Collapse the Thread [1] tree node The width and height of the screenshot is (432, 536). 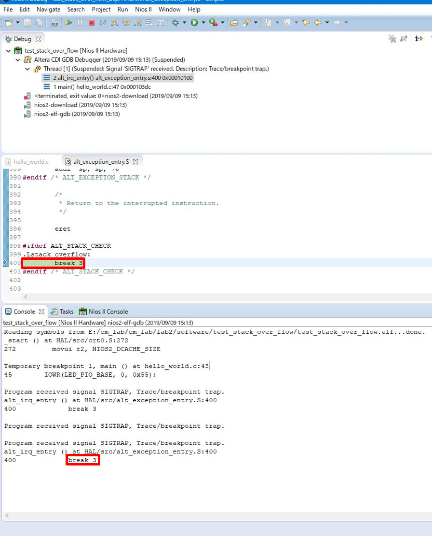click(27, 69)
